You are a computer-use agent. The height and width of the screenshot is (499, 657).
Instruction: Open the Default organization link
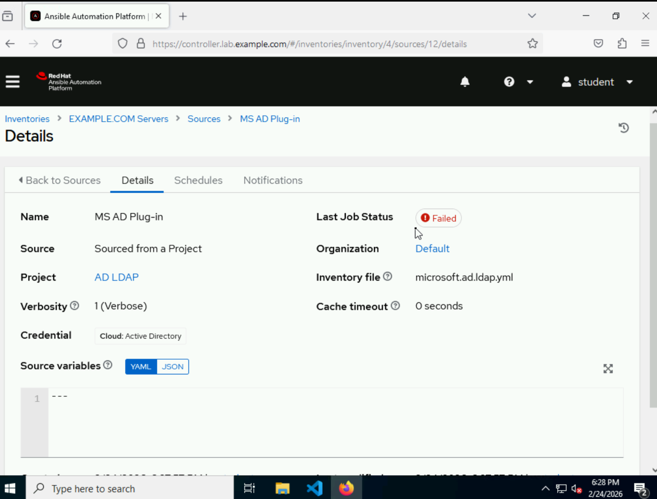click(432, 249)
